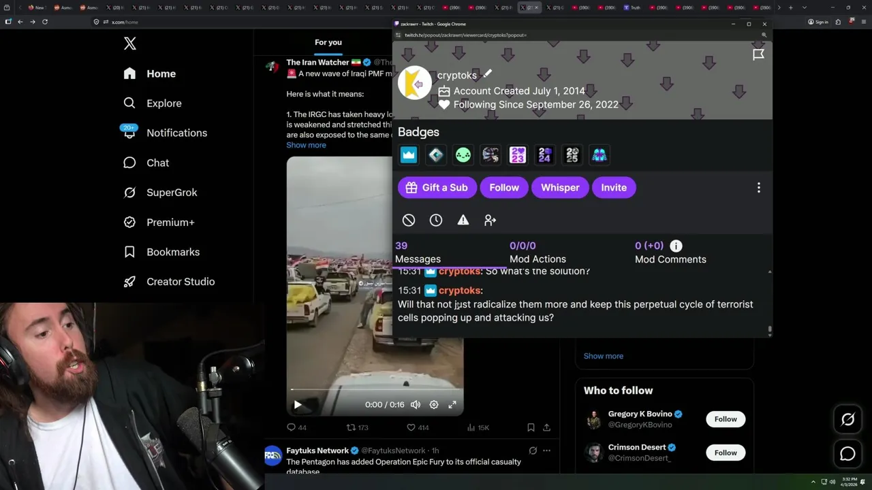Play the video in the post
The image size is (872, 490).
[x=298, y=405]
